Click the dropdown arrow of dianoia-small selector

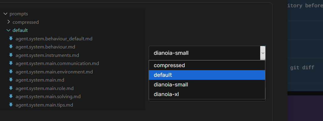pyautogui.click(x=263, y=53)
